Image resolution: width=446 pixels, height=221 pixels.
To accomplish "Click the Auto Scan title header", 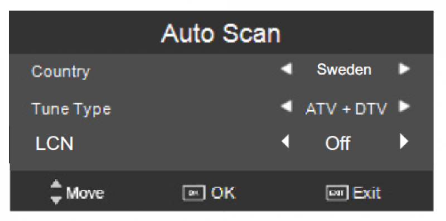I will coord(221,33).
